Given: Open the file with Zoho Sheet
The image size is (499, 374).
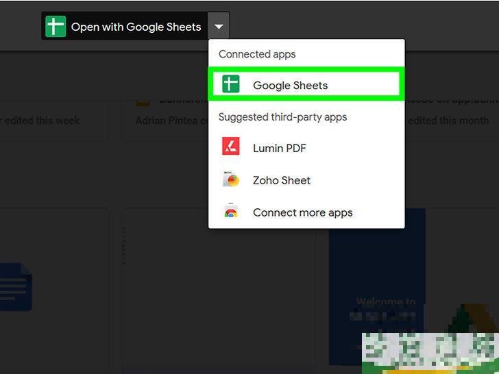Looking at the screenshot, I should pos(281,181).
